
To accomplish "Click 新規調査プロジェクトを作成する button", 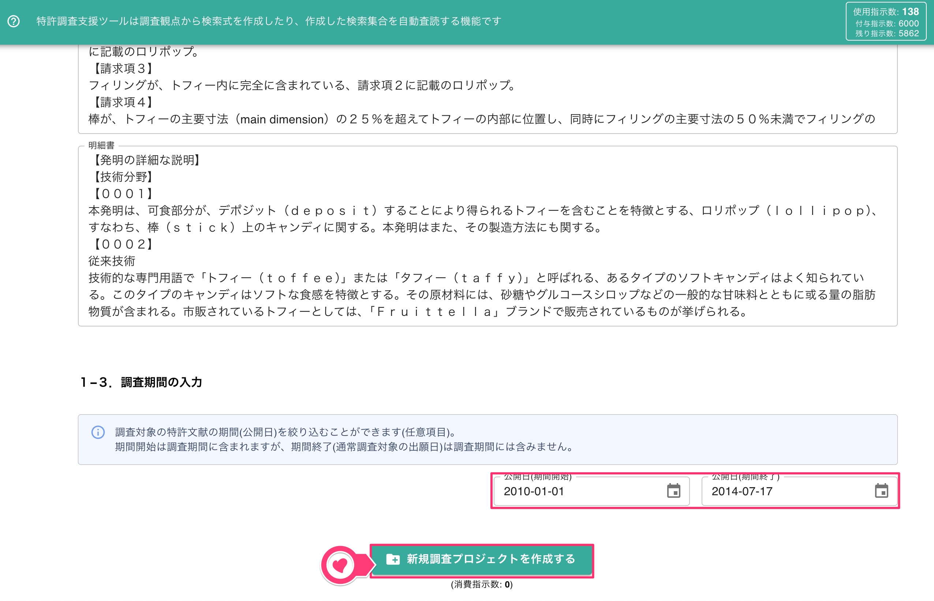I will [x=481, y=559].
